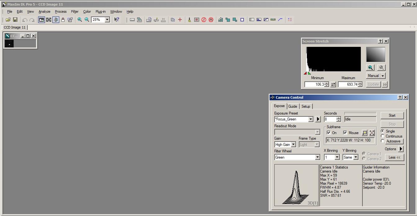
Task: Open the Exposure Preset dropdown
Action: (x=311, y=119)
